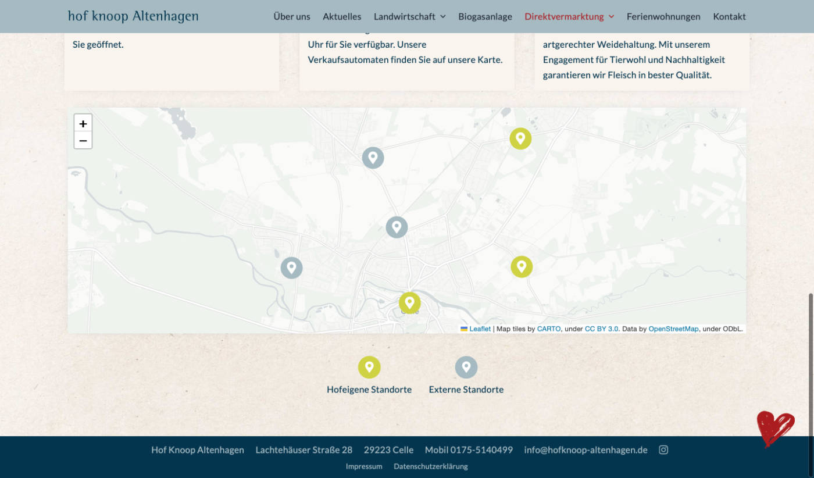The height and width of the screenshot is (478, 814).
Task: Select the topmost gray map marker
Action: click(x=373, y=158)
